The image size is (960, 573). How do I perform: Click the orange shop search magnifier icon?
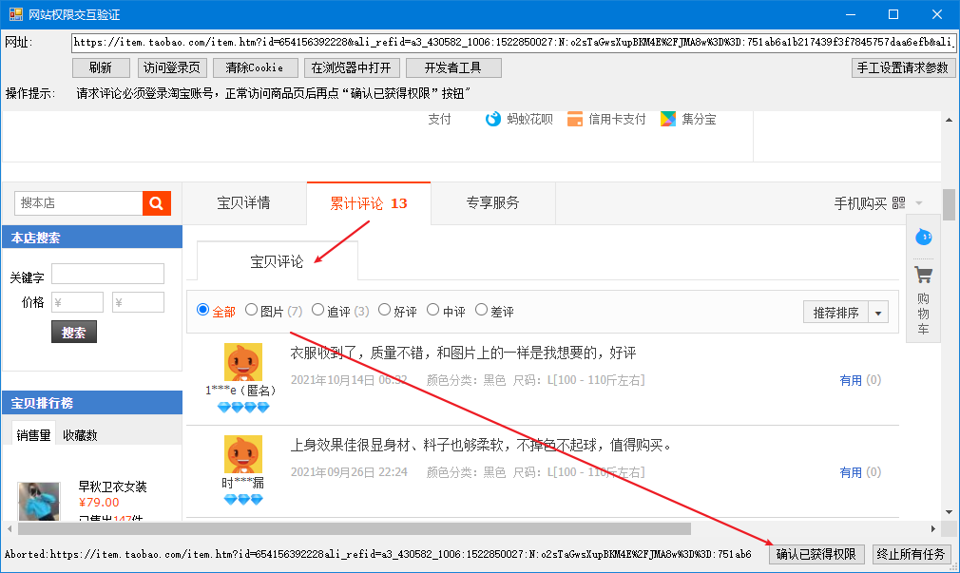157,203
